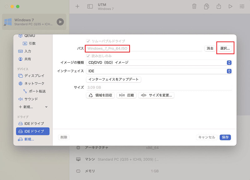Image resolution: width=250 pixels, height=180 pixels.
Task: Click the 消去 button
Action: [210, 48]
